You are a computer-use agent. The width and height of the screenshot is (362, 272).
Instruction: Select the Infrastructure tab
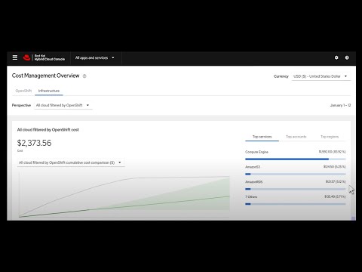pyautogui.click(x=49, y=91)
